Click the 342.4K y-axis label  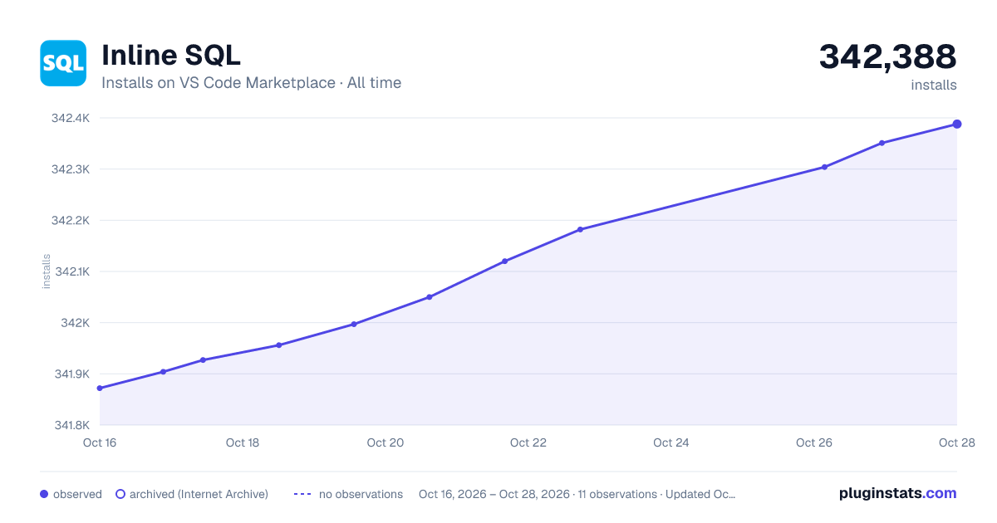(71, 118)
